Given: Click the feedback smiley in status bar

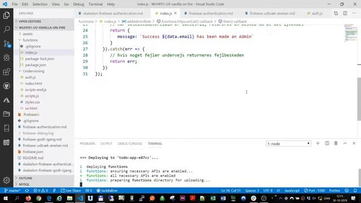Looking at the screenshot, I should (x=347, y=191).
